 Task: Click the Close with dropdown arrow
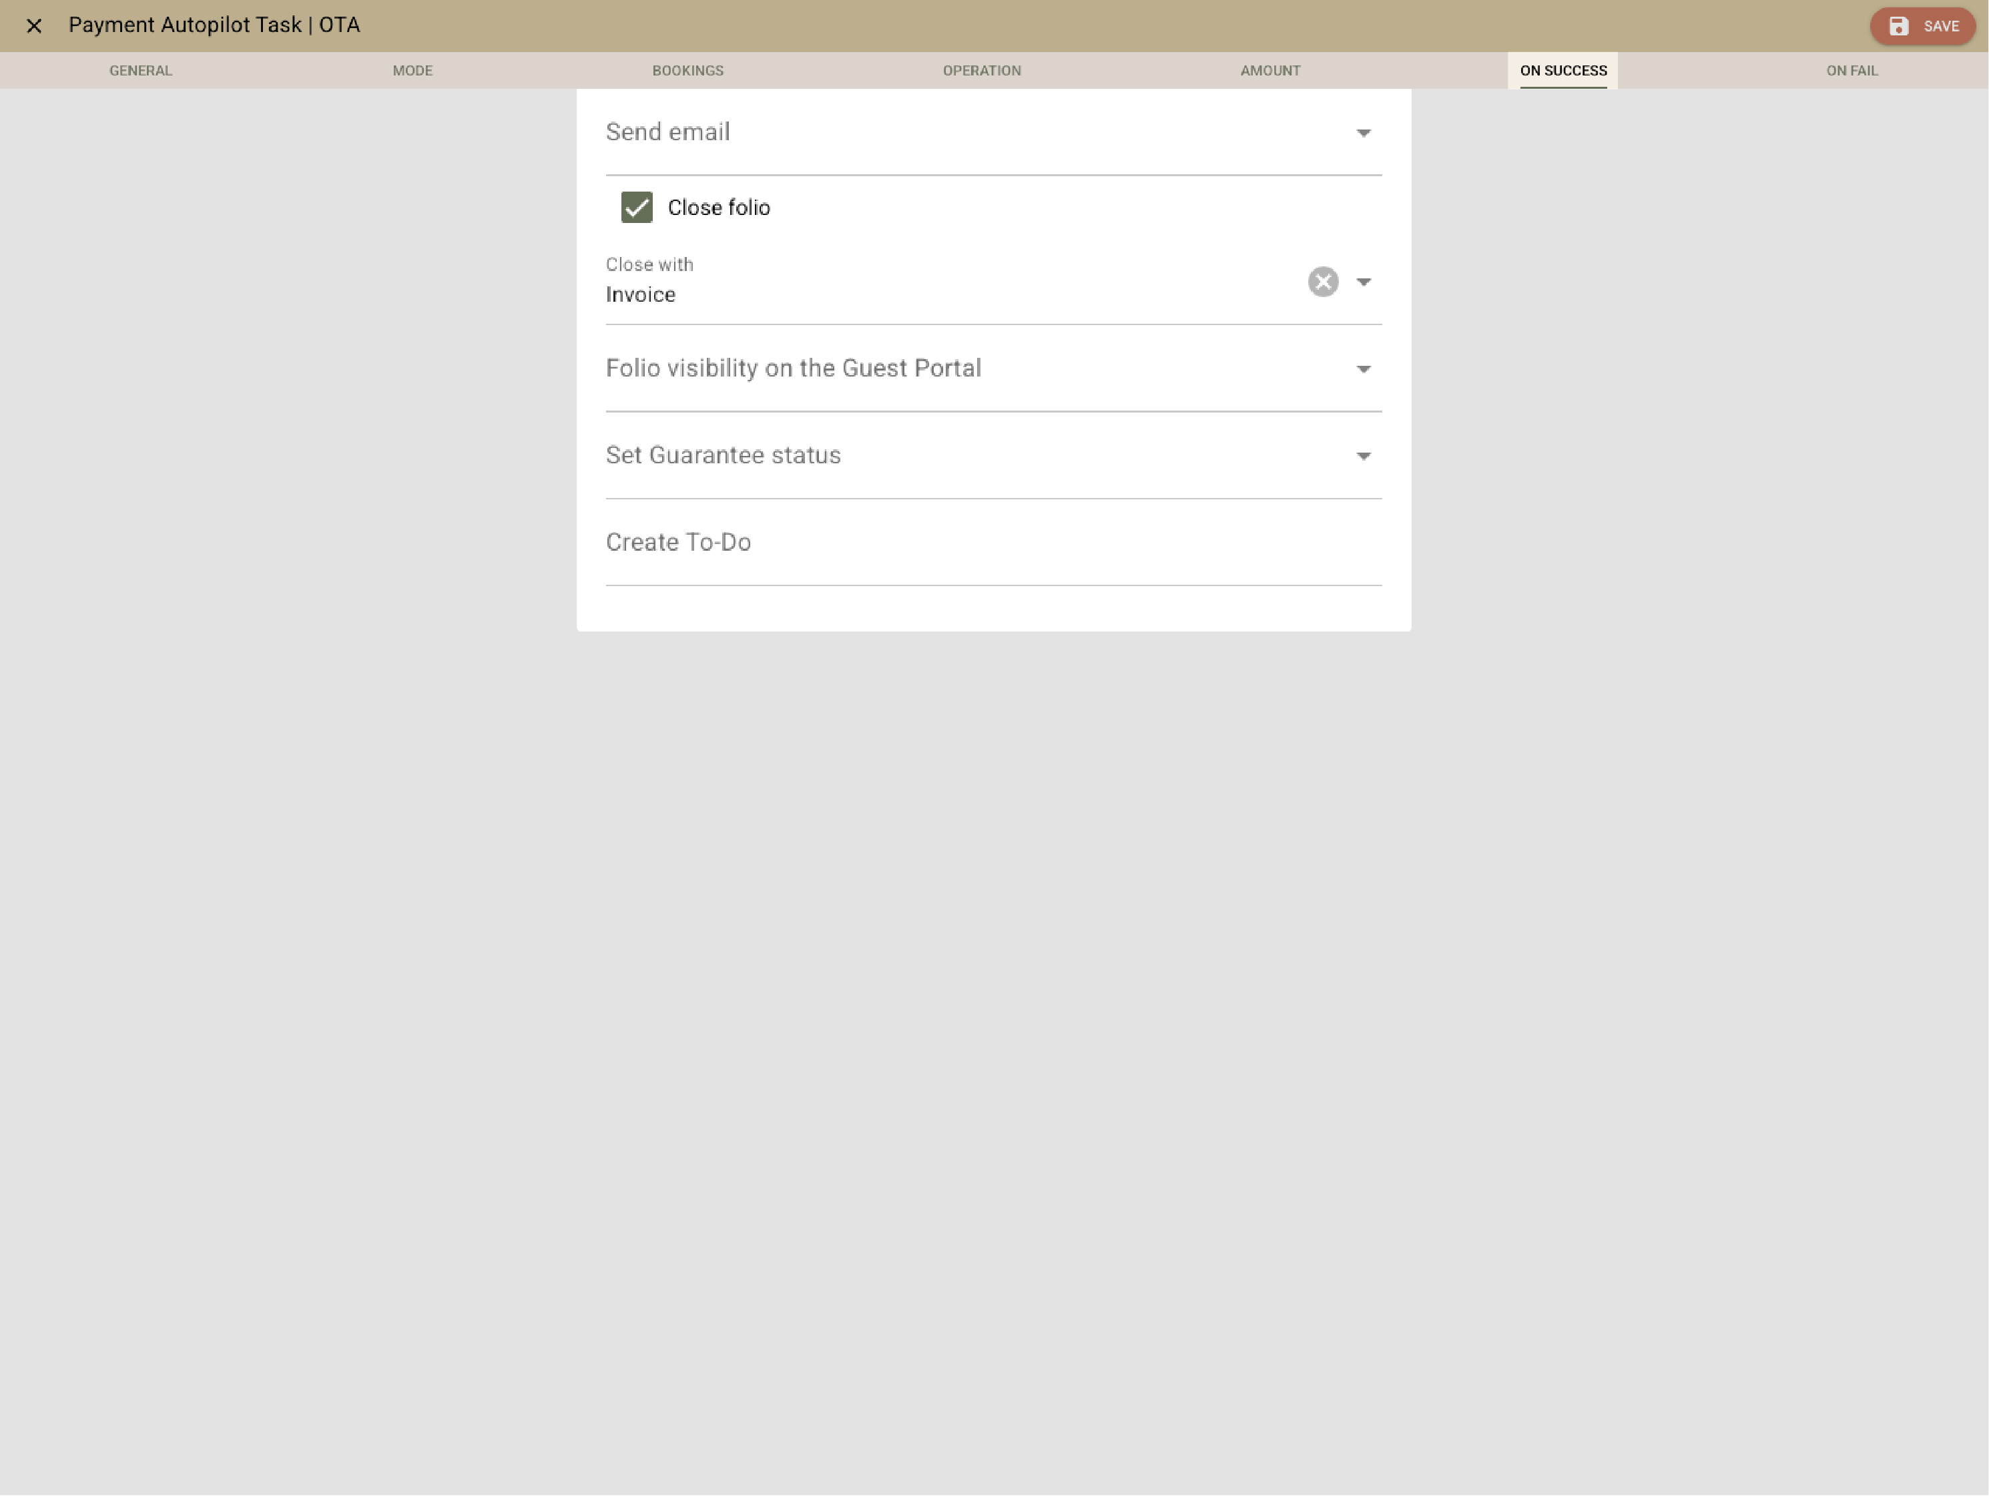(x=1364, y=282)
